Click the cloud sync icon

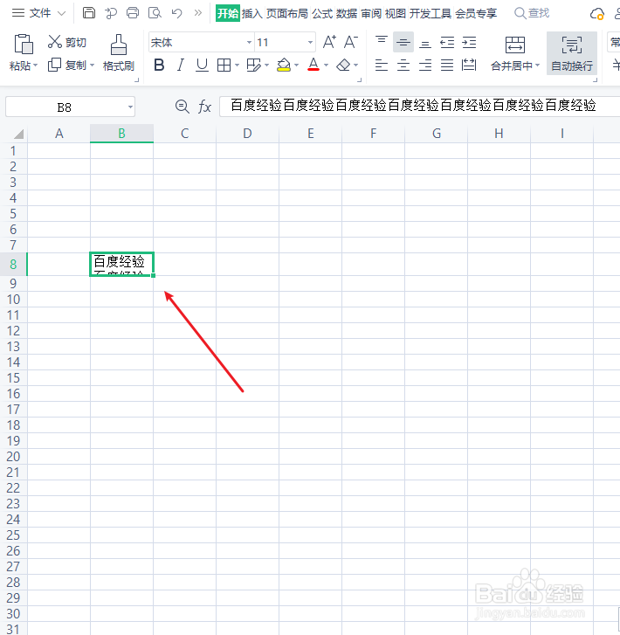point(597,14)
